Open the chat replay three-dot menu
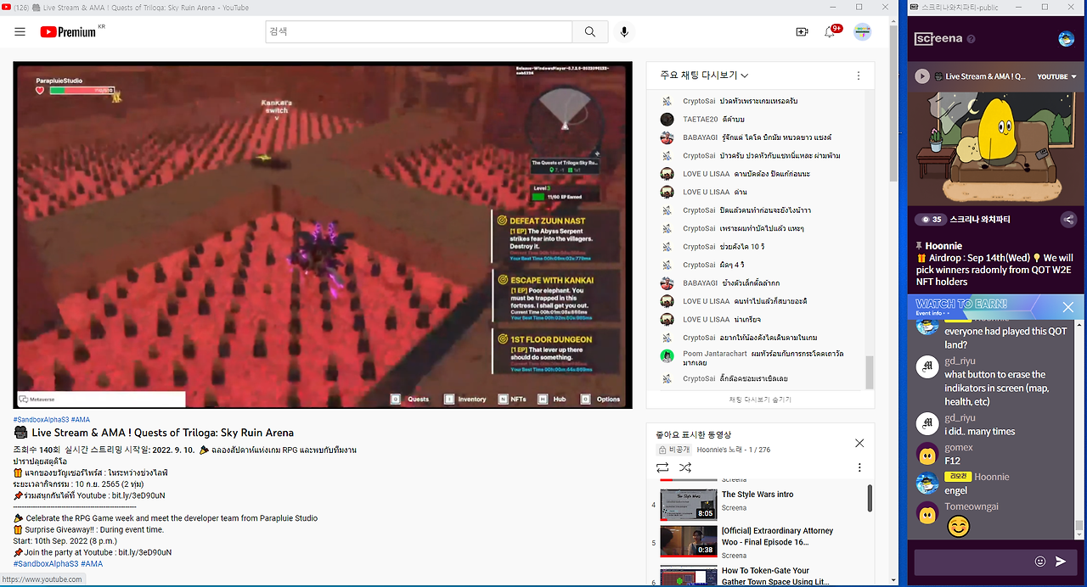1087x587 pixels. (859, 75)
